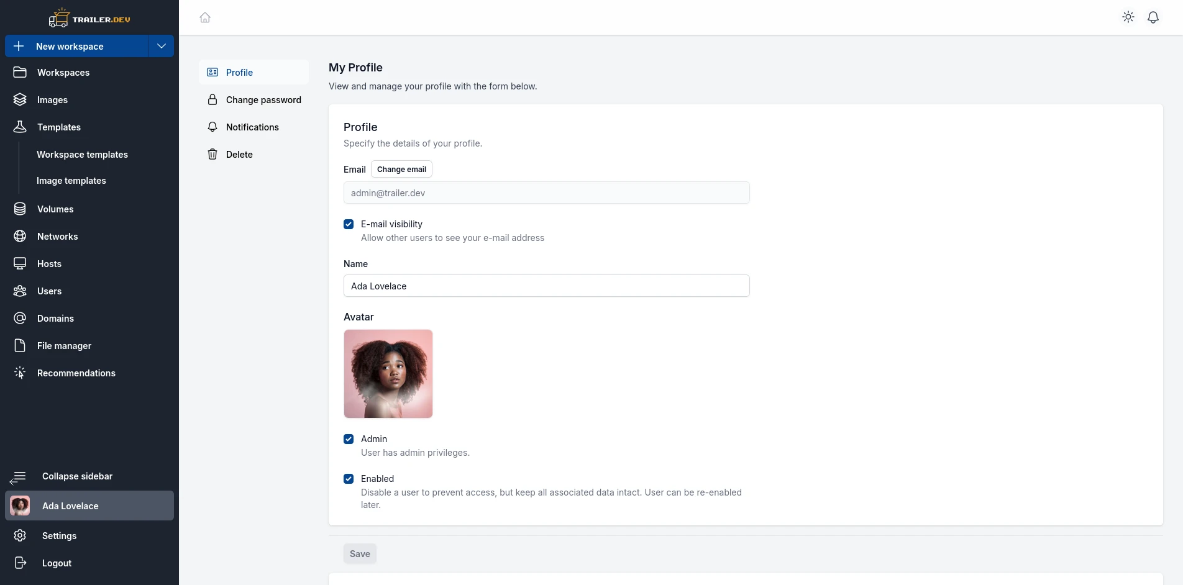Click the Change password lock icon

coord(212,99)
